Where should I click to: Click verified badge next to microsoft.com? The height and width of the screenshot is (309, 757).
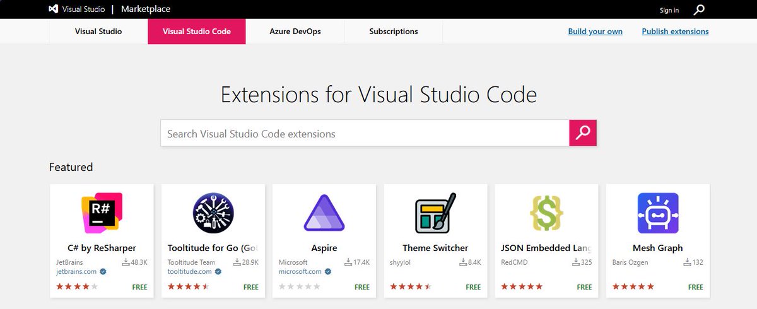(328, 272)
